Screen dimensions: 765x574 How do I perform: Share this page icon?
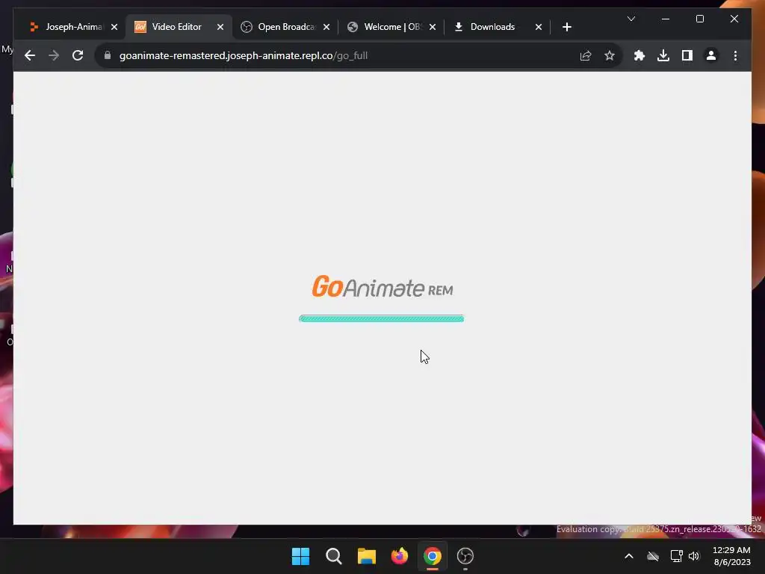point(586,55)
